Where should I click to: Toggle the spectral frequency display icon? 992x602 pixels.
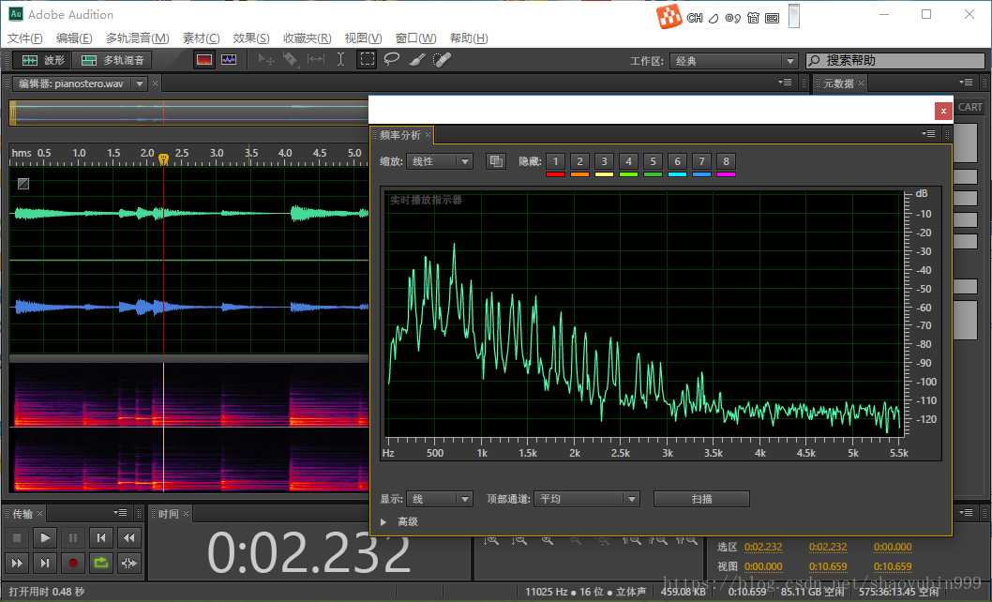(x=204, y=59)
